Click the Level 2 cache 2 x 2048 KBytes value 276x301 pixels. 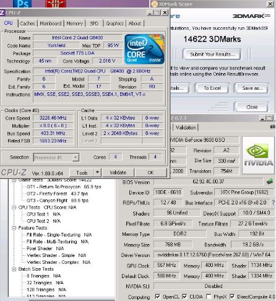[x=121, y=133]
